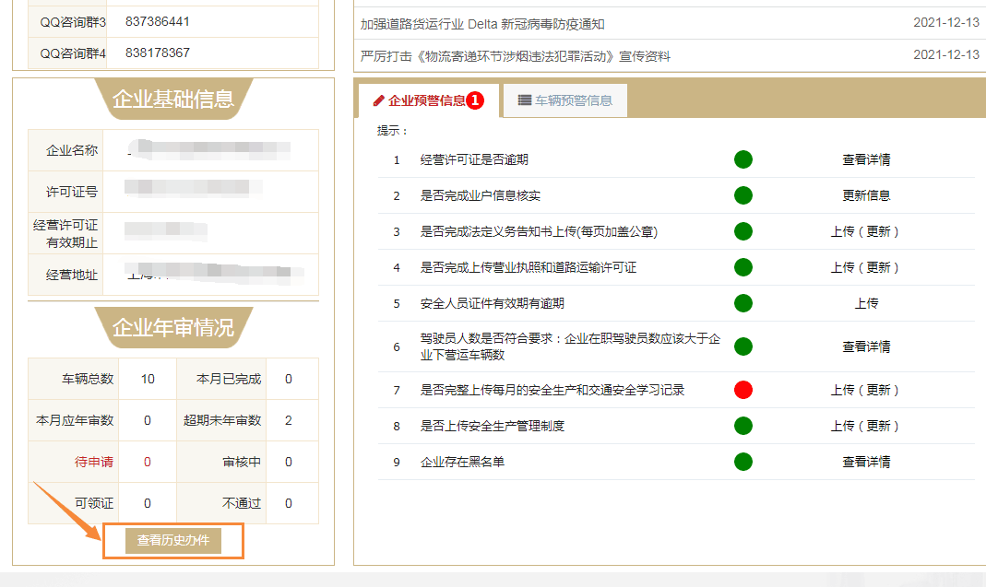Open the 新冠病毒防疫通知 news item
The image size is (986, 587).
point(482,24)
